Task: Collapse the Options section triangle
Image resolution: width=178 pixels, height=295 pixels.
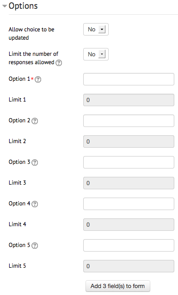Action: (5, 6)
